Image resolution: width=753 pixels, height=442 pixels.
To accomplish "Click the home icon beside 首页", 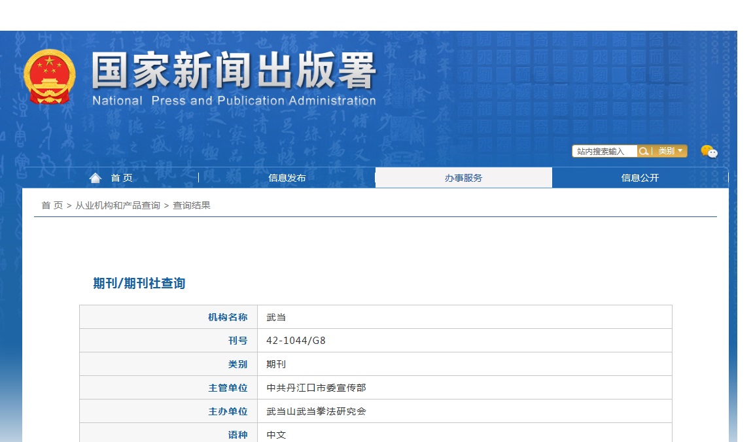I will click(x=96, y=177).
